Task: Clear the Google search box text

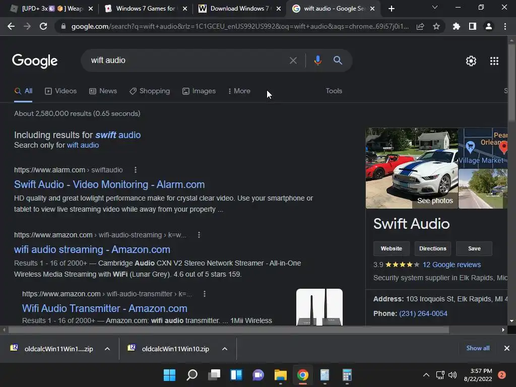Action: tap(293, 60)
